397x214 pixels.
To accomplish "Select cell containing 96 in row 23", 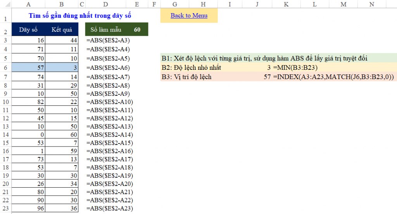I will [28, 209].
